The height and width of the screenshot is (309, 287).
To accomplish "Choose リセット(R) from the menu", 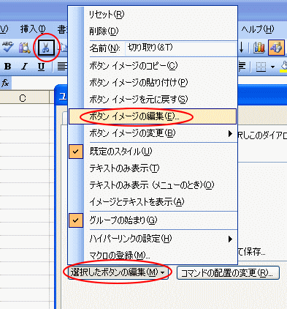I will point(153,15).
